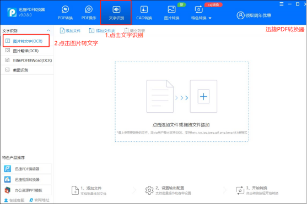
Task: Click the 3、开始转换 step label
Action: tap(256, 188)
